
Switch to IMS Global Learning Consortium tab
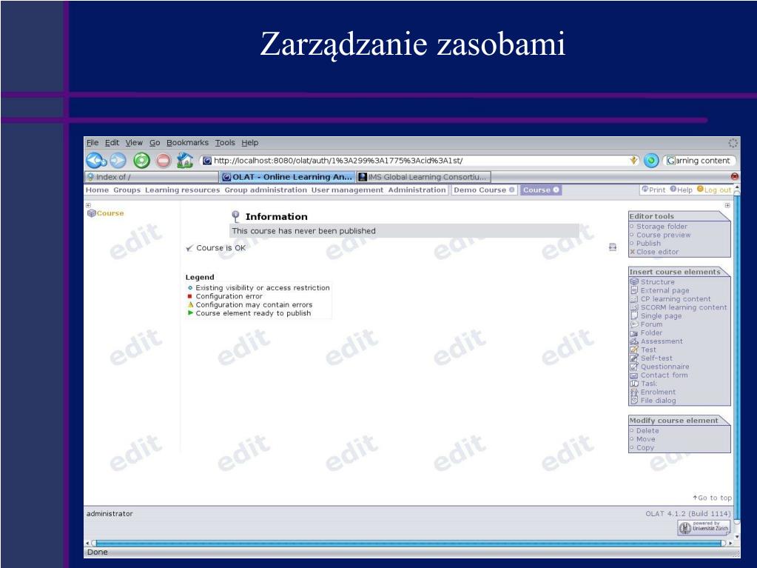423,177
